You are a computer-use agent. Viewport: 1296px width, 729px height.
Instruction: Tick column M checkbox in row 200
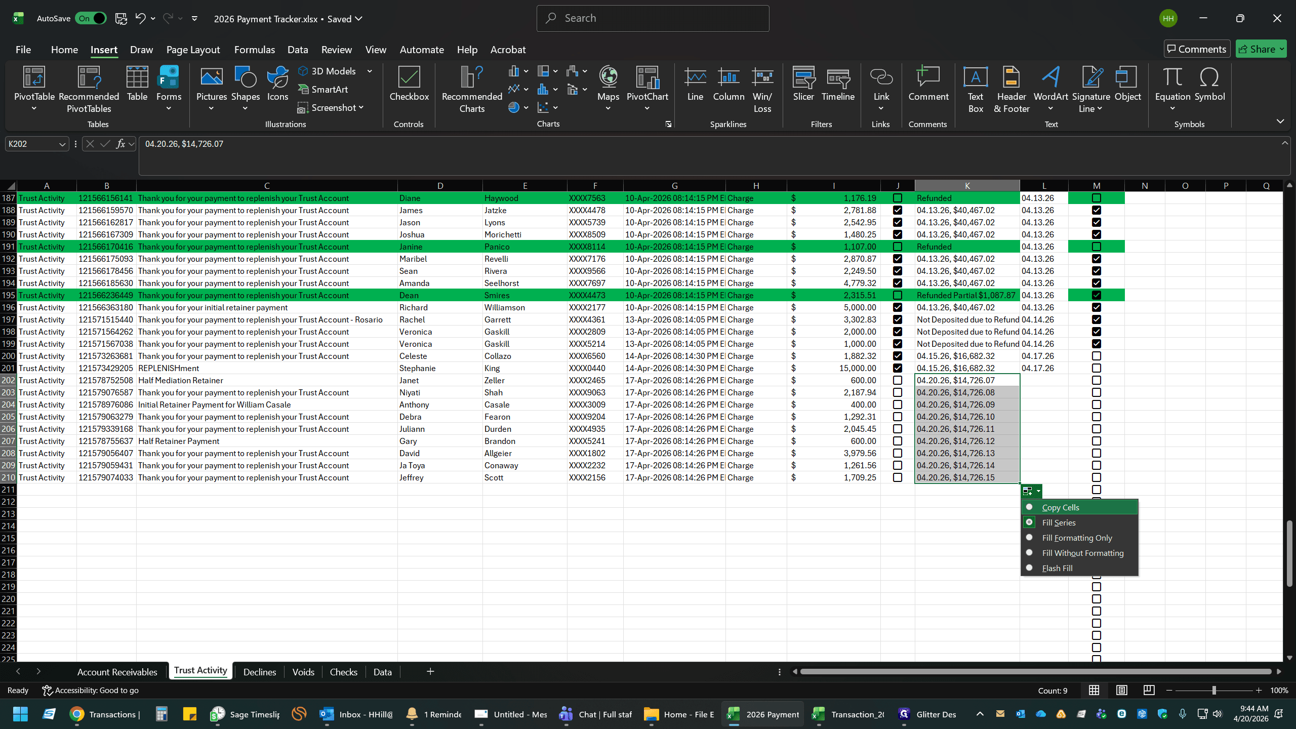(1097, 356)
